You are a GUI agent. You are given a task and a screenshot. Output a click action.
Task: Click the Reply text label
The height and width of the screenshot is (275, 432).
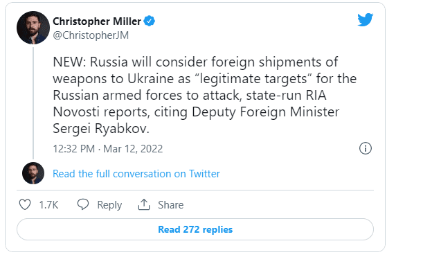click(109, 205)
